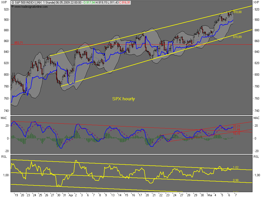Click the 870,89 lower channel value label
This screenshot has width=263, height=197.
pyautogui.click(x=237, y=37)
